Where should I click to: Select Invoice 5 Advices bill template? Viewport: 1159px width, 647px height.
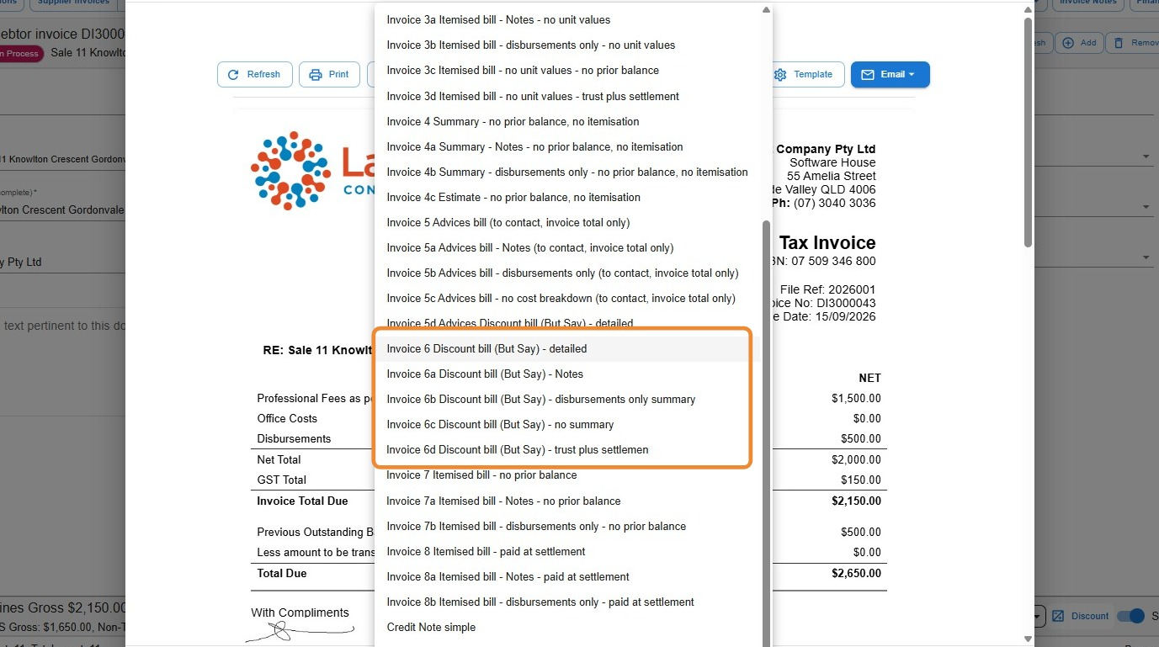[569, 222]
